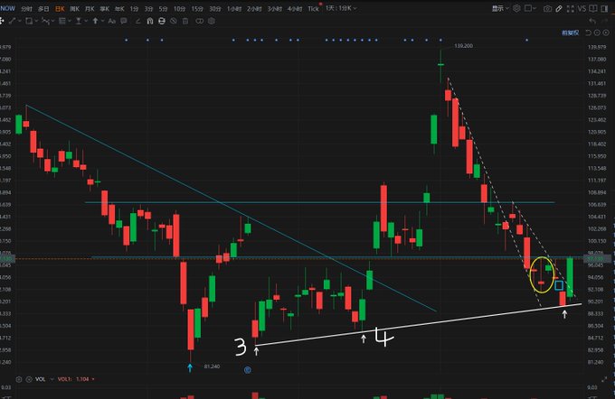615x399 pixels.
Task: Open VOL indicator settings gear icon
Action: coord(19,379)
